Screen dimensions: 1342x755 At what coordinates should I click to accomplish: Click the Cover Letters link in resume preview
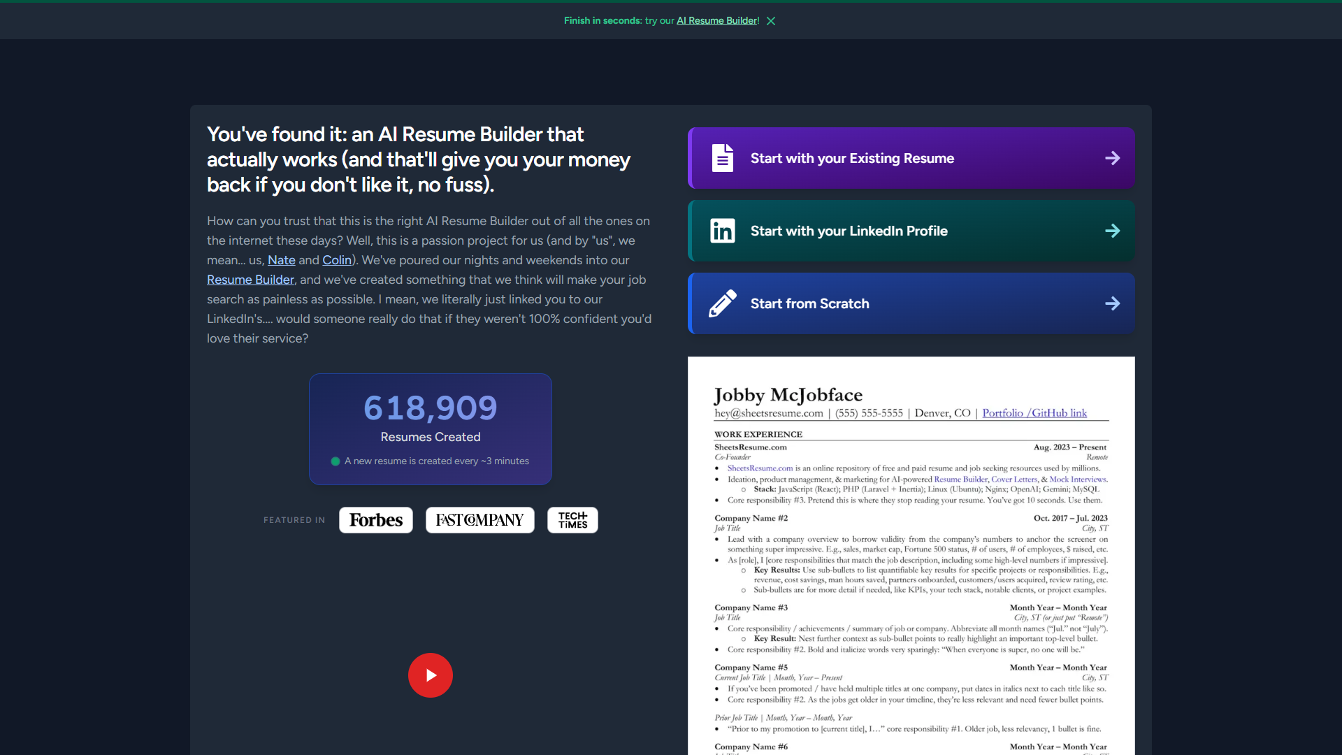(1014, 480)
